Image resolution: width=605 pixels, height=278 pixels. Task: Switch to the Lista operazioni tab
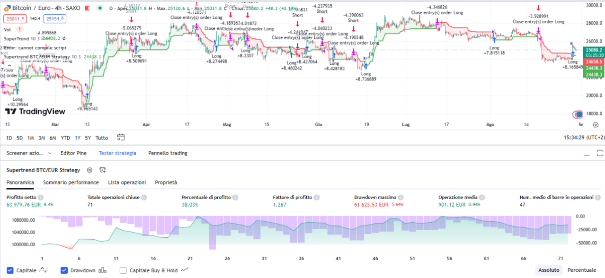coord(127,182)
